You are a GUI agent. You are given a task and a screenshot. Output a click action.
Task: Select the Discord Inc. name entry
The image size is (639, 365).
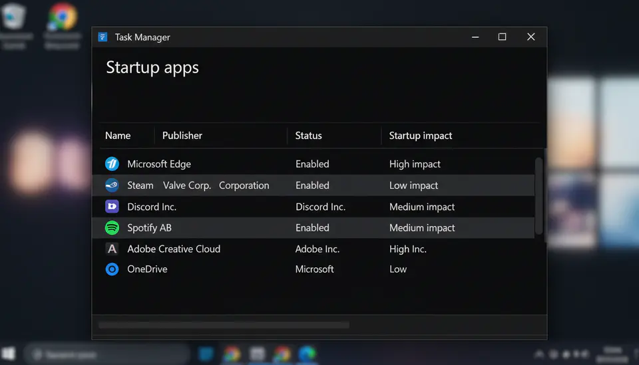click(x=152, y=207)
